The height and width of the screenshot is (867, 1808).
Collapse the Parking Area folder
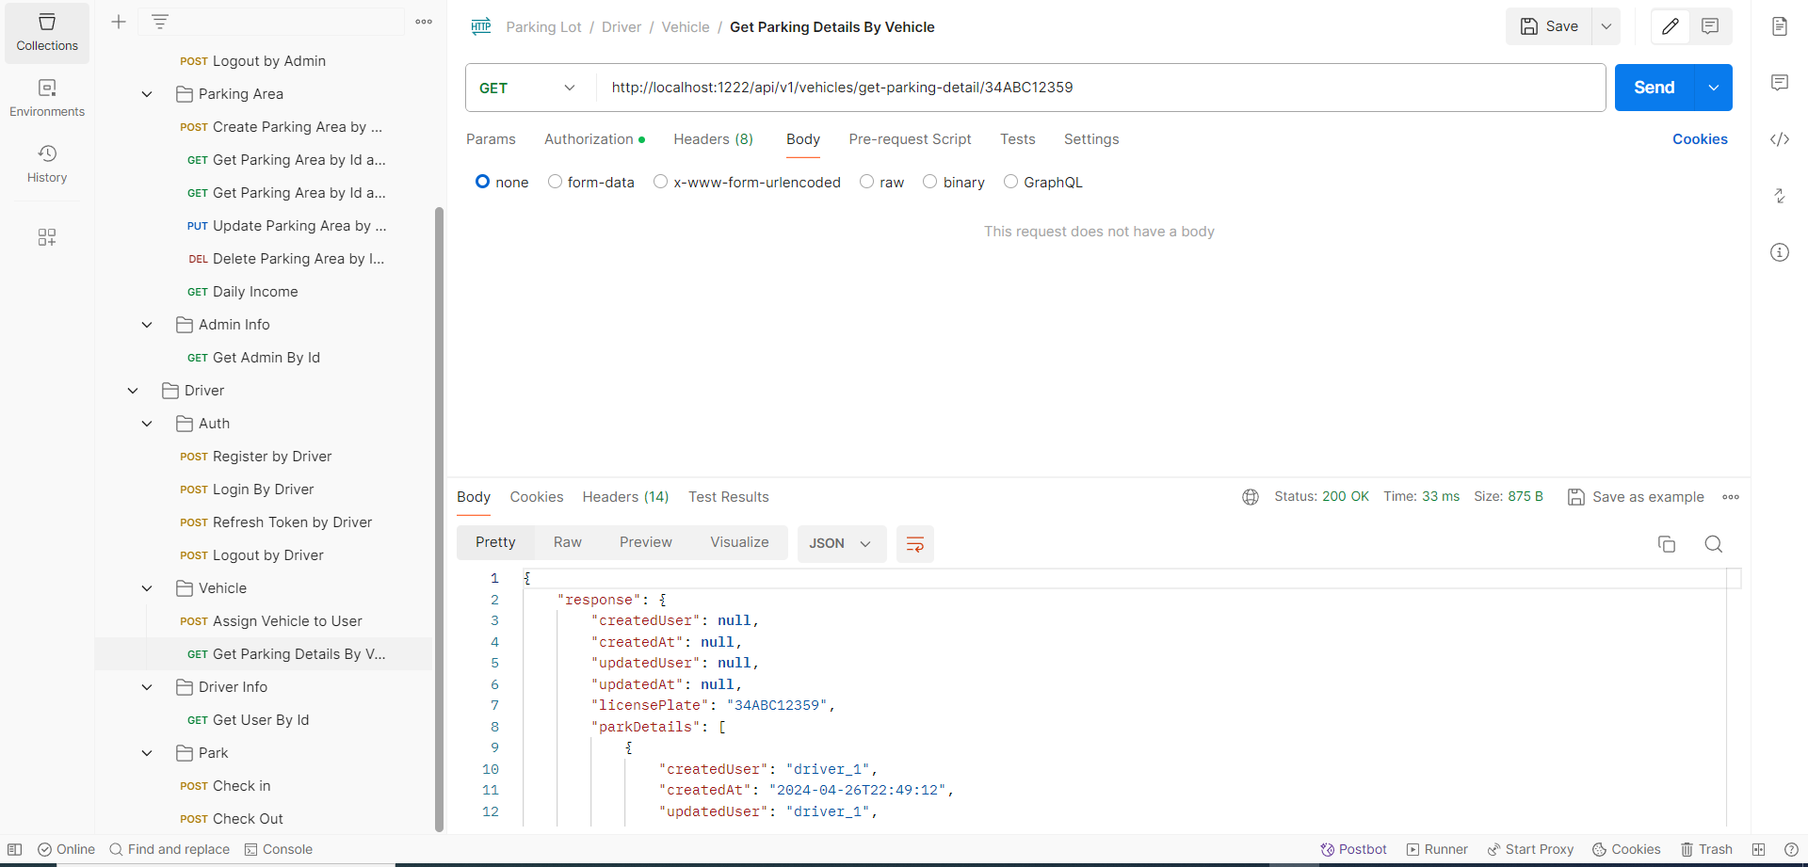click(147, 94)
